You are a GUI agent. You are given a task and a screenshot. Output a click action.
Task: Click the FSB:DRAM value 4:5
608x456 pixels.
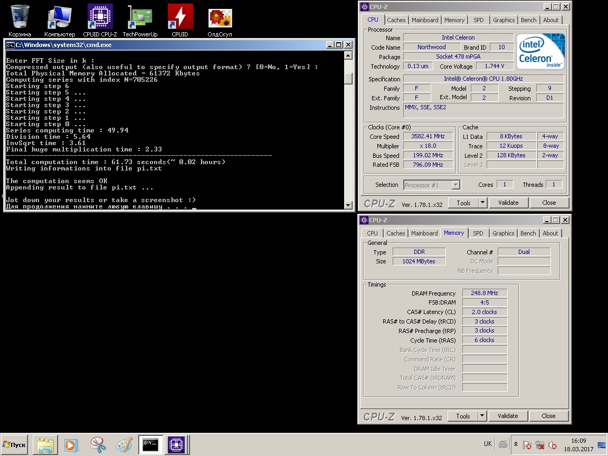click(484, 302)
